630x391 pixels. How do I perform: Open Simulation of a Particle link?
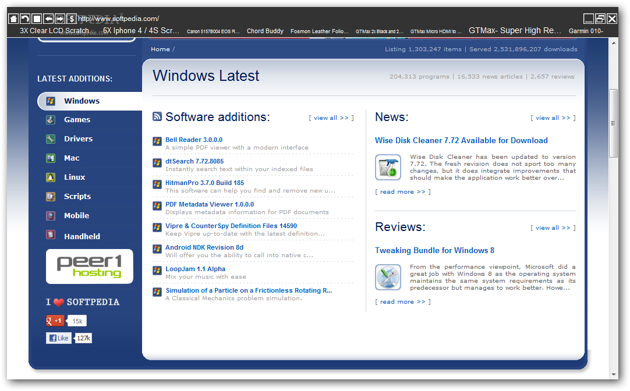(249, 291)
